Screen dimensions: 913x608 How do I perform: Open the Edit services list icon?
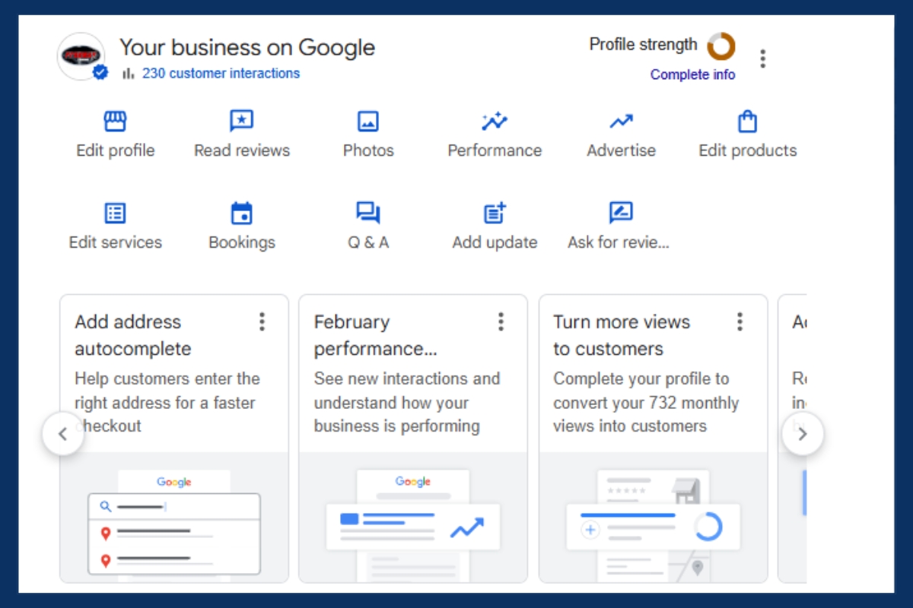click(115, 213)
